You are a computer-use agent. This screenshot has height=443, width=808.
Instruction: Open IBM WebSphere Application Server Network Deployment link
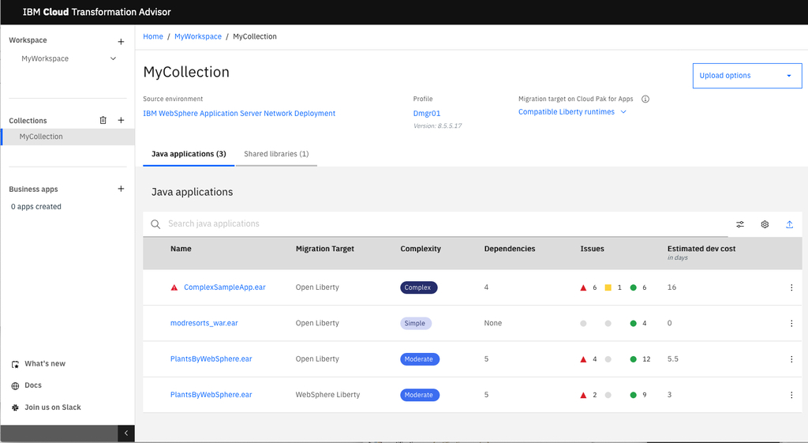(239, 114)
